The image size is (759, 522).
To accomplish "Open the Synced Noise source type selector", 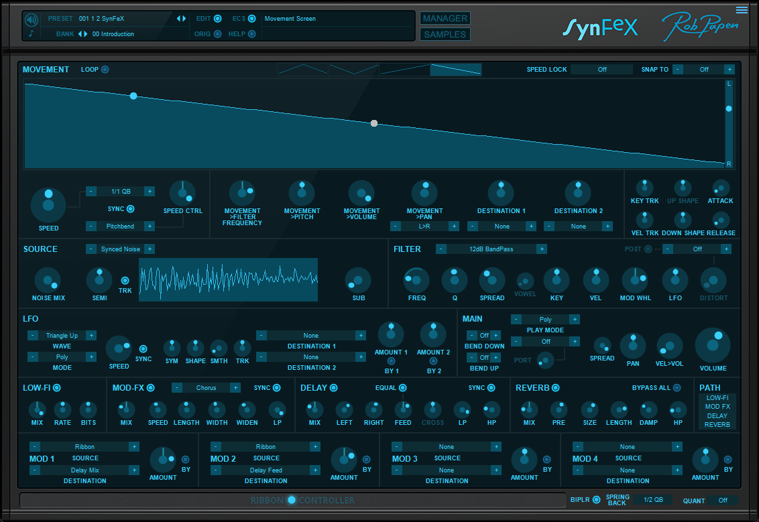I will (121, 249).
